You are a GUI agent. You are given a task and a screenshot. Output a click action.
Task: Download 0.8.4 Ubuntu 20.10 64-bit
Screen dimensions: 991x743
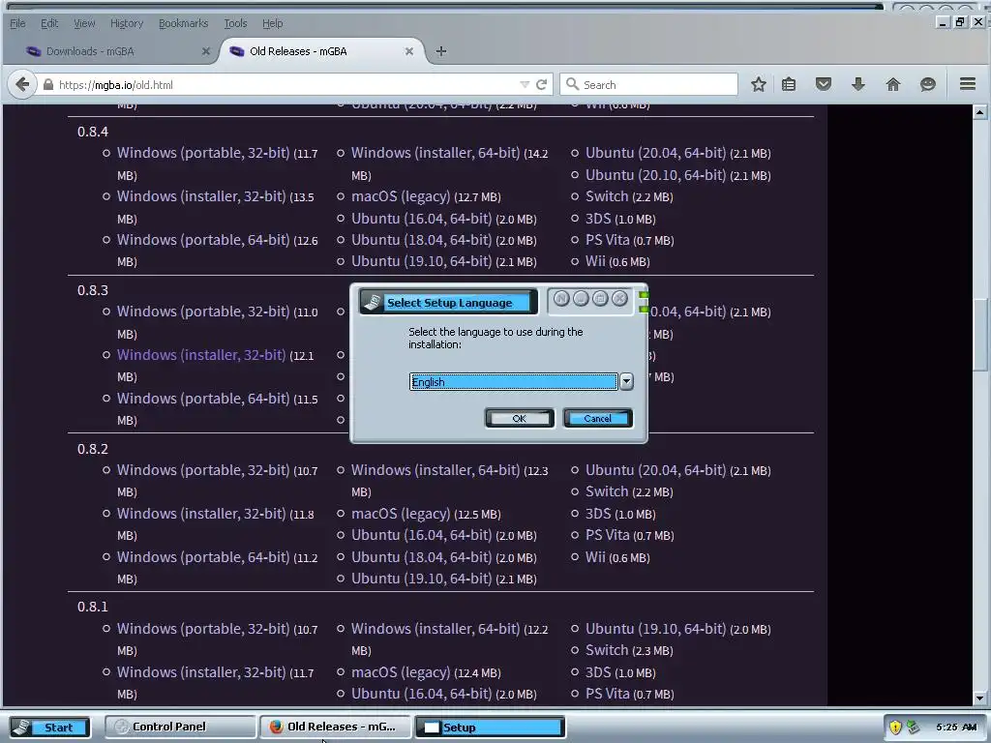pos(655,175)
